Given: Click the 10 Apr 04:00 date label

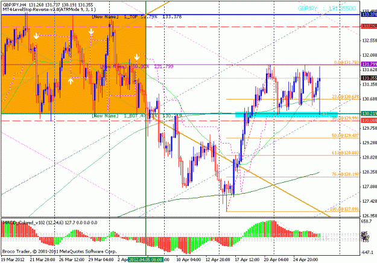Looking at the screenshot, I should pyautogui.click(x=189, y=259).
